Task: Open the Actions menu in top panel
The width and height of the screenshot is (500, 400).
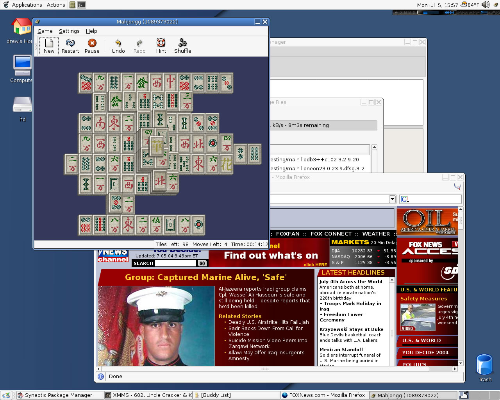Action: pyautogui.click(x=56, y=5)
